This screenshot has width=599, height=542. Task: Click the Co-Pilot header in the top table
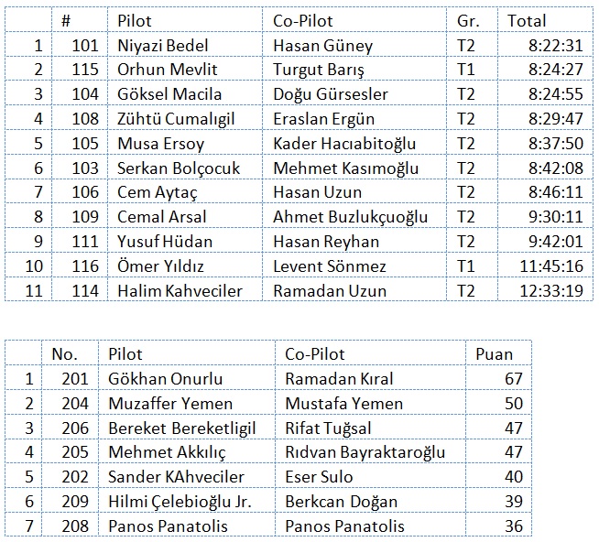pyautogui.click(x=303, y=20)
